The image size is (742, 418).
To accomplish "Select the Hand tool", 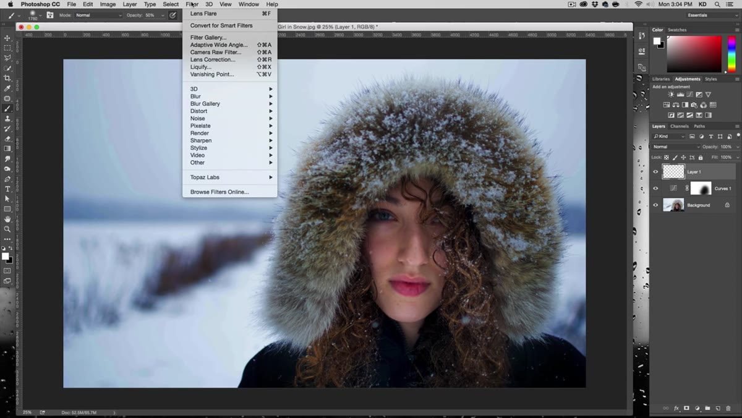I will pos(7,219).
